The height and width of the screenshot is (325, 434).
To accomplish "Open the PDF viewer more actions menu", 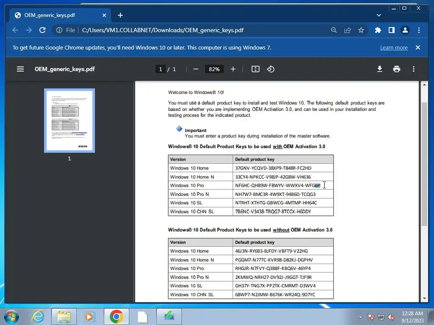I will click(414, 69).
